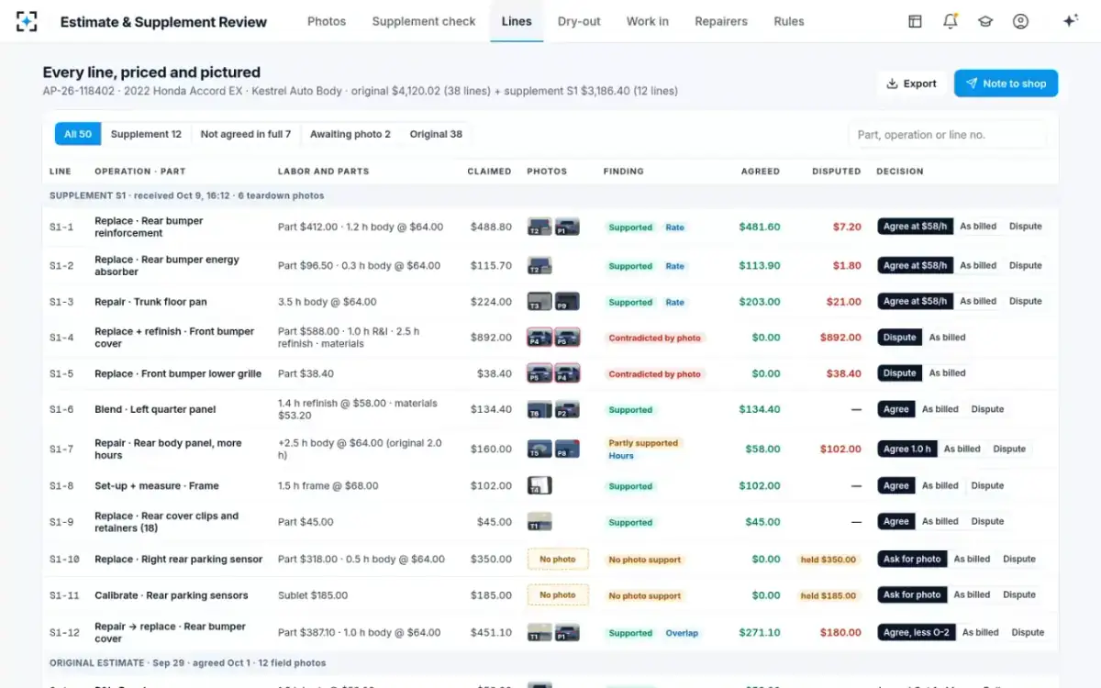Switch to the Photos tab

(327, 21)
